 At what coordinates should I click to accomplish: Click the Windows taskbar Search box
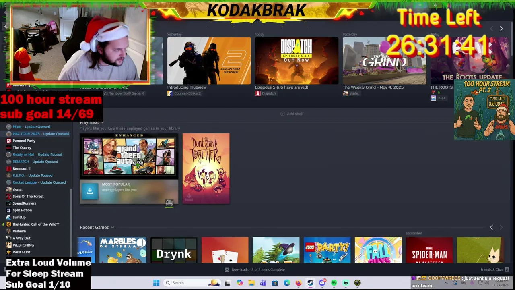point(193,283)
